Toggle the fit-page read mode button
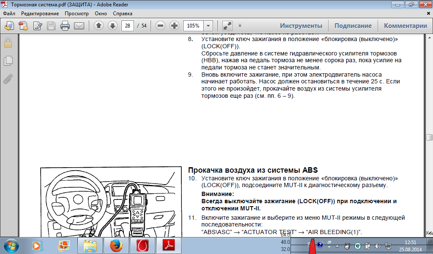This screenshot has width=433, height=254. pyautogui.click(x=227, y=26)
